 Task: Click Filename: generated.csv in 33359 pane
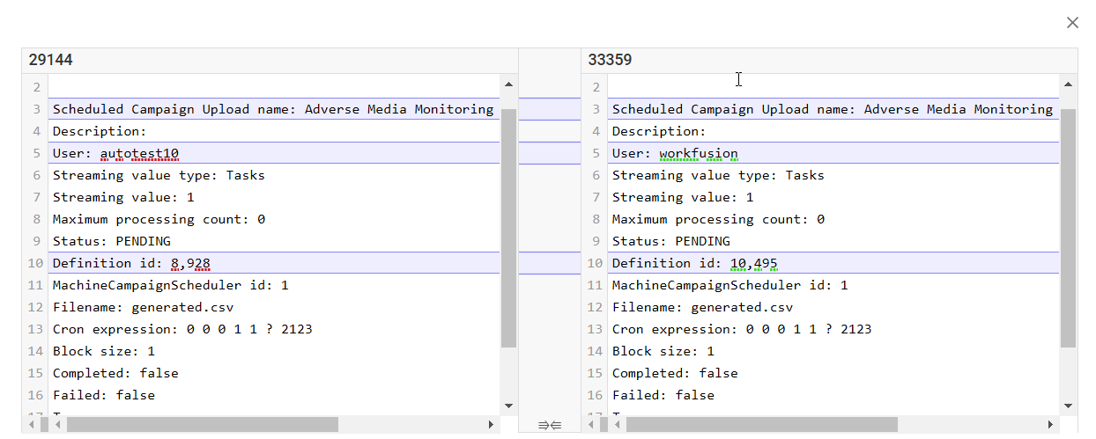click(702, 307)
